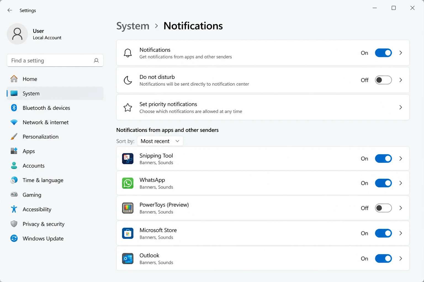Click the search magnifier icon
Image resolution: width=424 pixels, height=282 pixels.
tap(96, 60)
